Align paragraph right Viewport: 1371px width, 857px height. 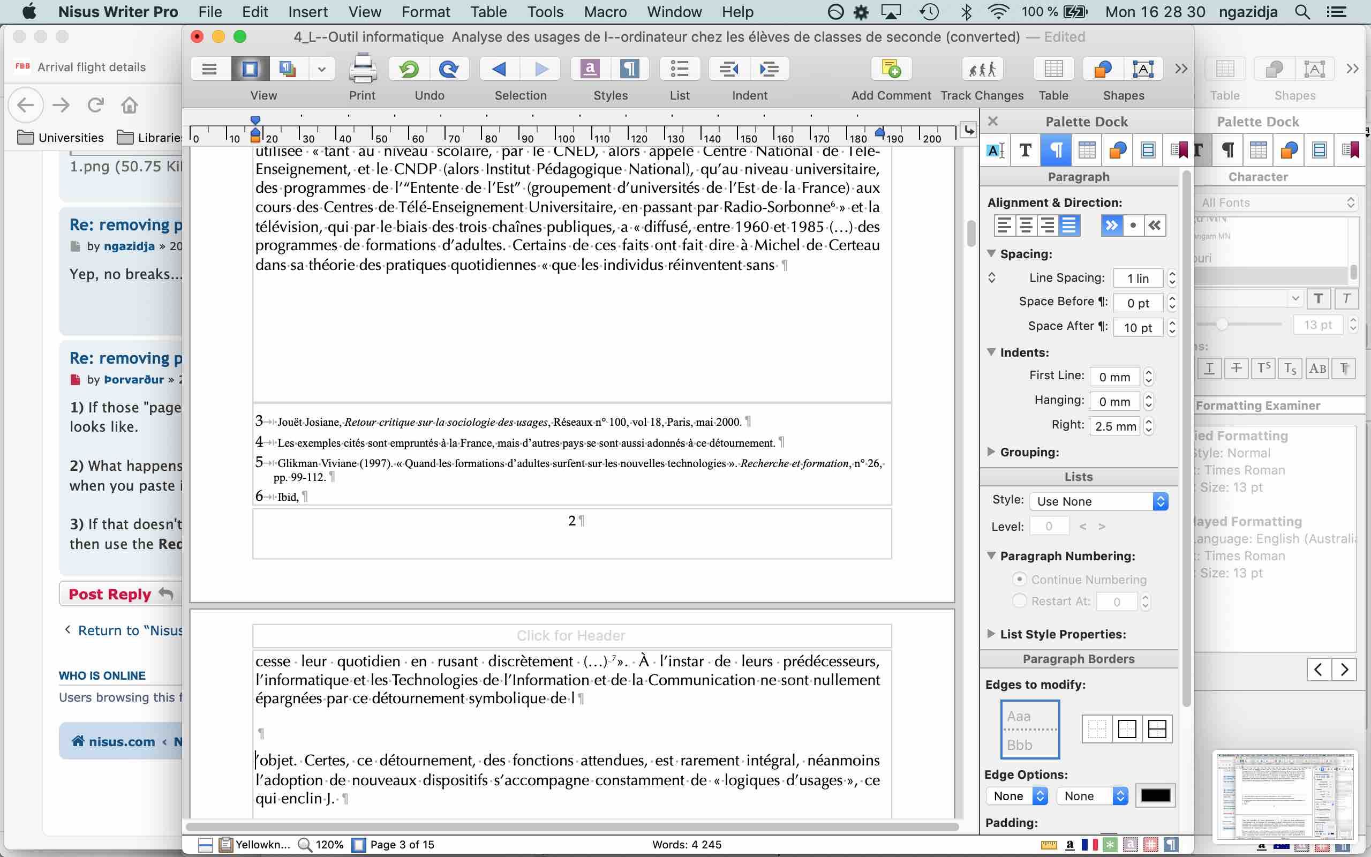point(1047,225)
